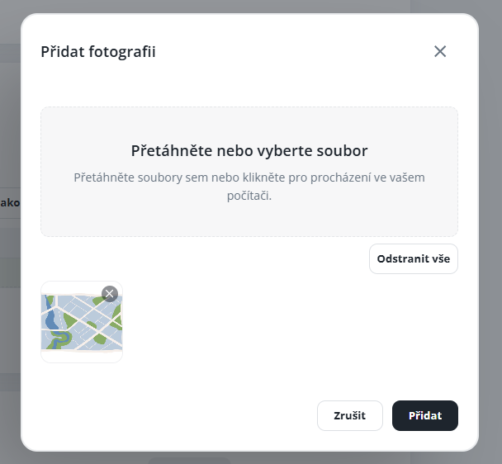The height and width of the screenshot is (464, 502).
Task: Click the heading Přetáhněte nebo vyberte soubor
Action: point(249,151)
